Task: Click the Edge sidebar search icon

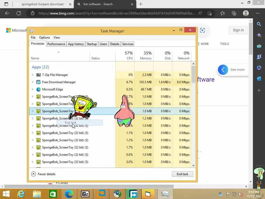Action: click(x=259, y=24)
